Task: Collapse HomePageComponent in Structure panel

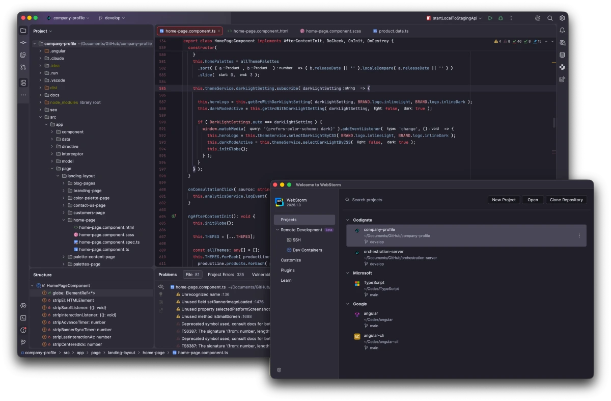Action: (33, 286)
